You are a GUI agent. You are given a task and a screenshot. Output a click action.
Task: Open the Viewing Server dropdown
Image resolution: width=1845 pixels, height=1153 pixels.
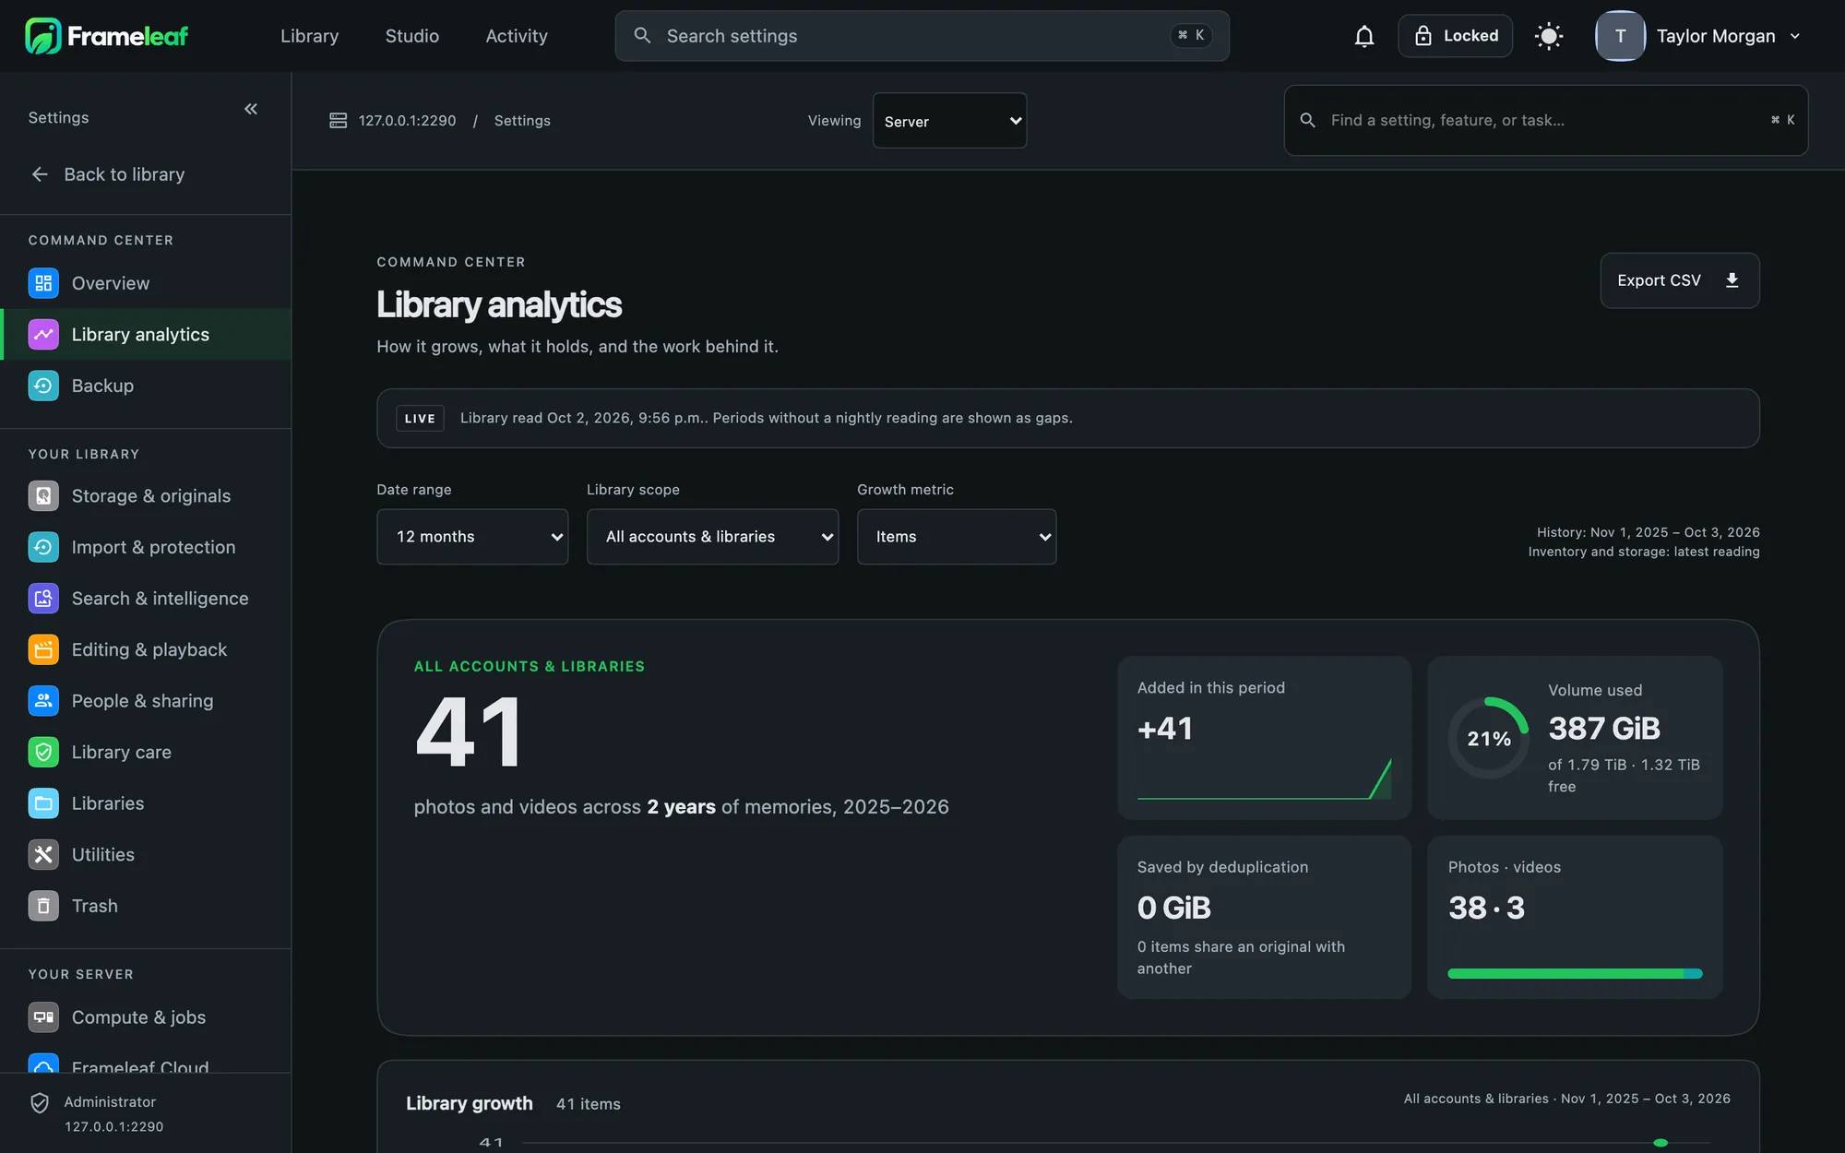(x=949, y=121)
